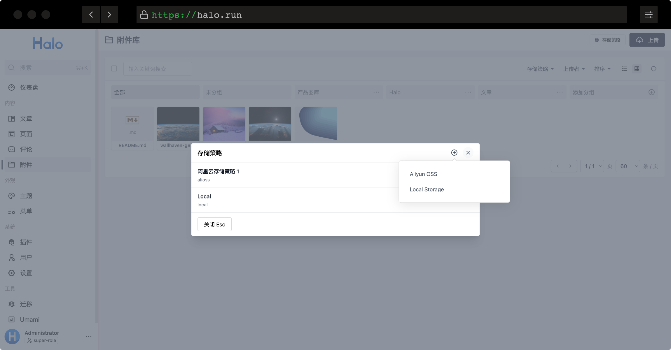Open 产品图库 group options ellipsis
The width and height of the screenshot is (671, 350).
[376, 92]
